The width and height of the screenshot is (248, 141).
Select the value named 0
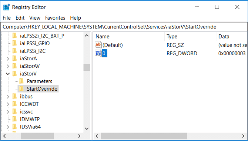pyautogui.click(x=104, y=53)
